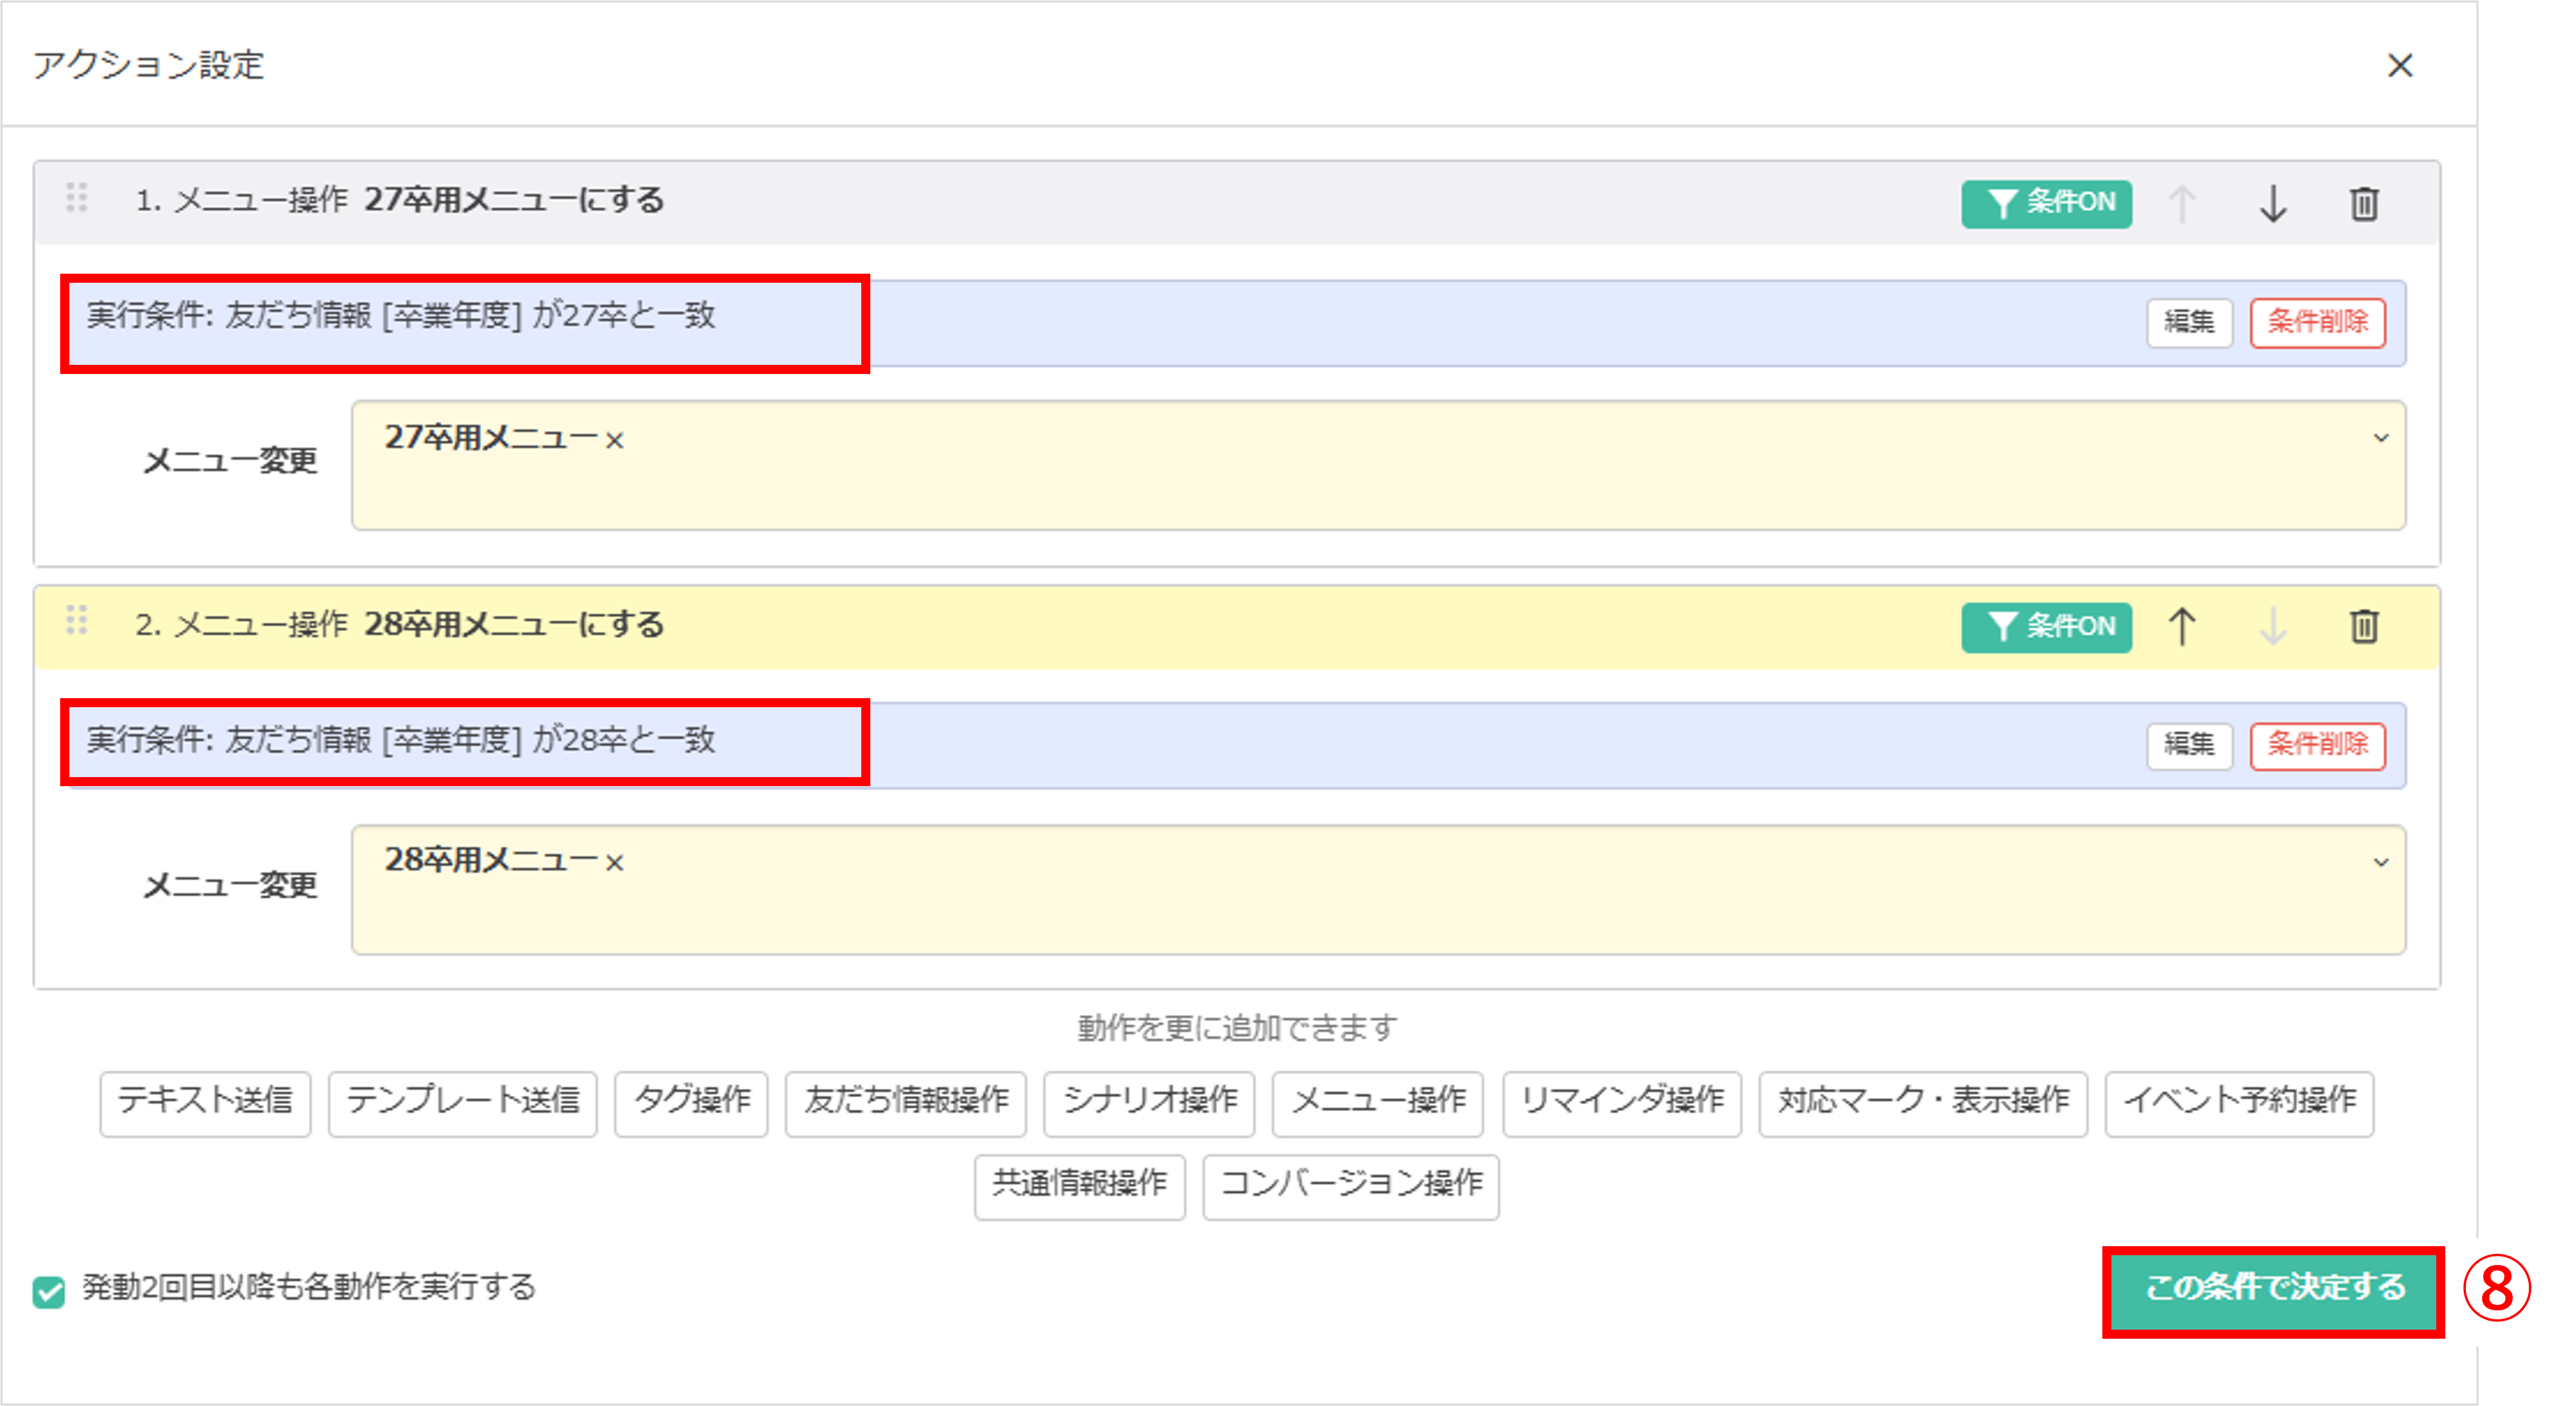Screen dimensions: 2576x1406
Task: Close the アクション設定 dialog
Action: tap(2400, 66)
